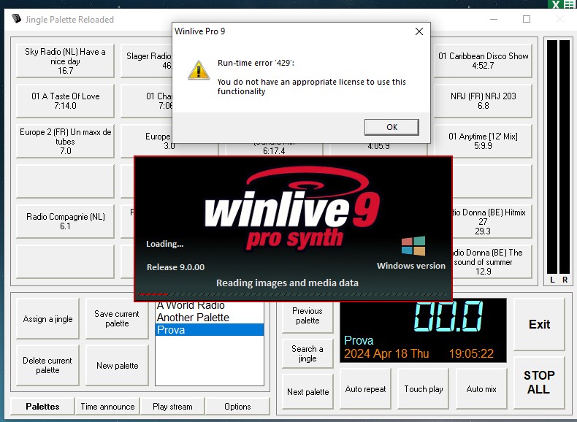577x422 pixels.
Task: Create a New palette
Action: pyautogui.click(x=117, y=365)
